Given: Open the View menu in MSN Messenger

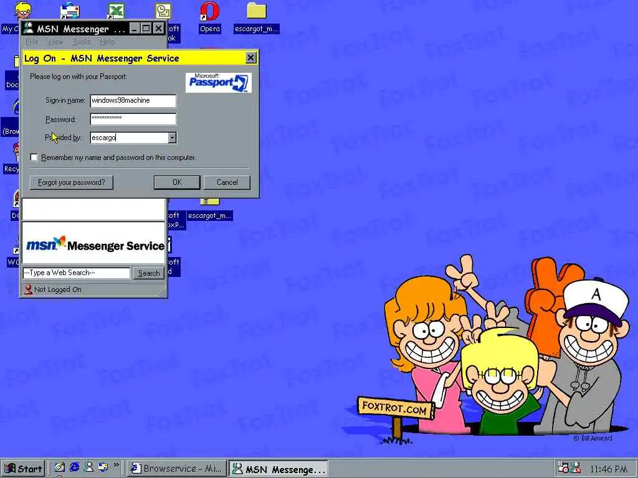Looking at the screenshot, I should point(55,42).
